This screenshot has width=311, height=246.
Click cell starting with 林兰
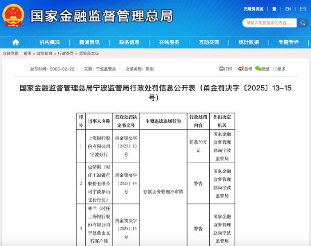coord(99,225)
